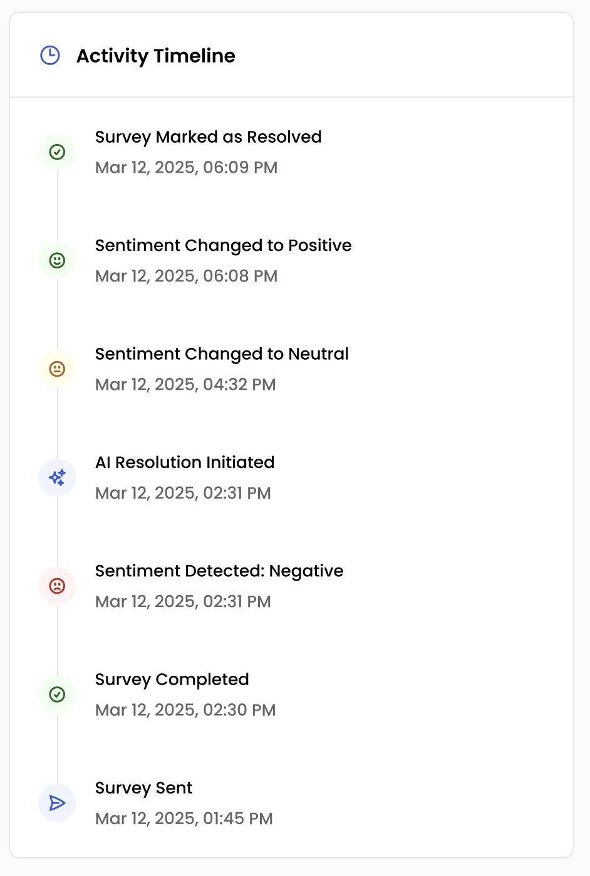Click the paper plane Survey Sent icon
Screen dimensions: 590x876
coord(57,803)
